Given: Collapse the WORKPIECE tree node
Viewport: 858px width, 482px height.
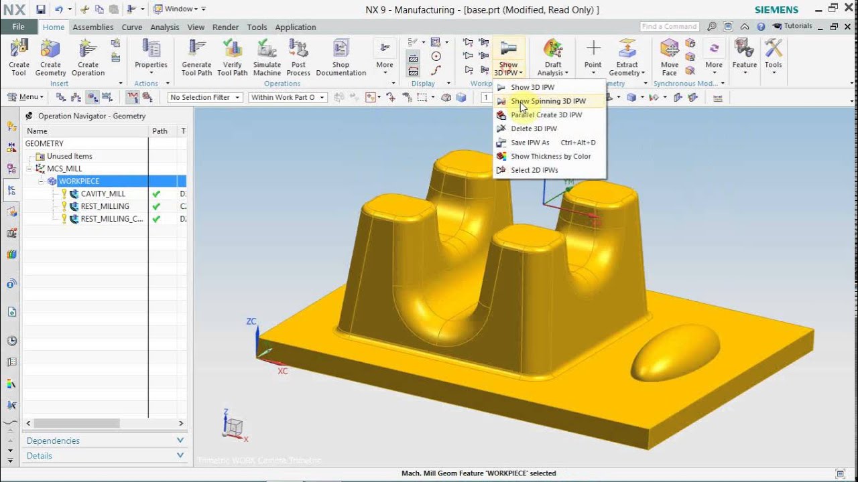Looking at the screenshot, I should (41, 181).
